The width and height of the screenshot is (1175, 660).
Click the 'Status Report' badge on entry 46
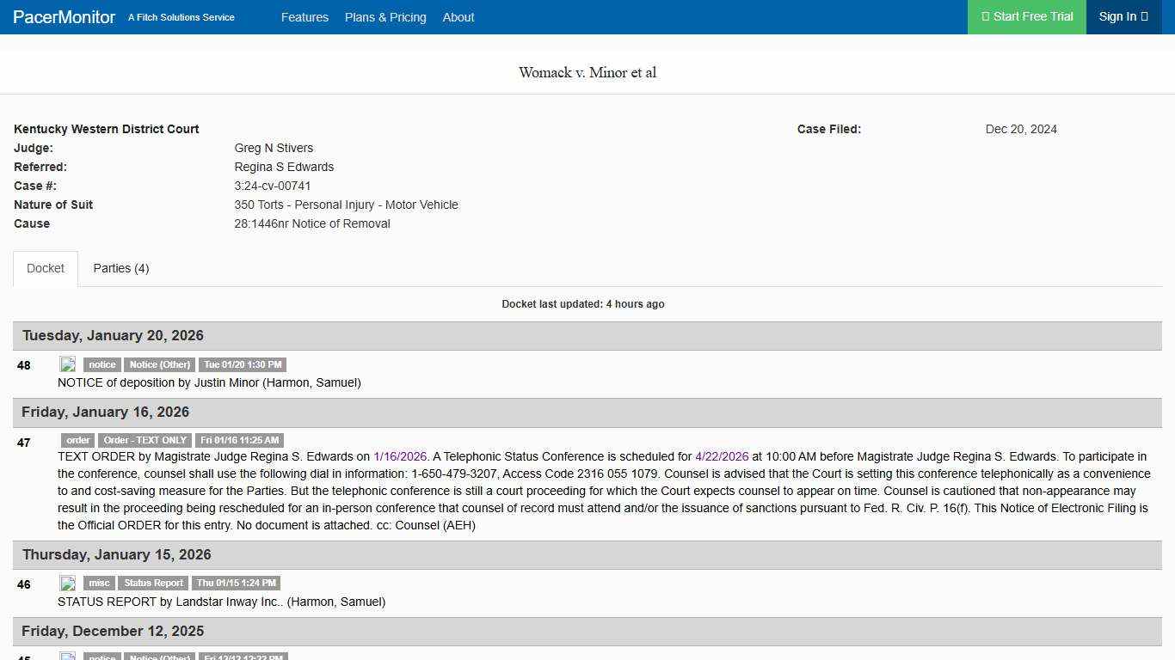pyautogui.click(x=153, y=583)
